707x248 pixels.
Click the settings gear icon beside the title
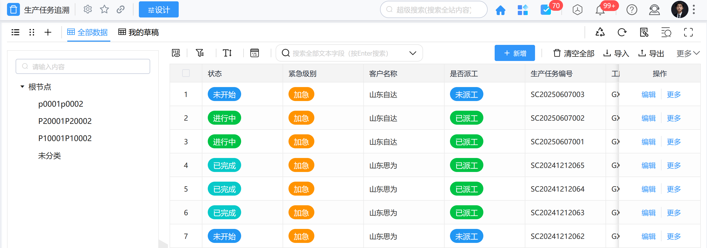[87, 10]
